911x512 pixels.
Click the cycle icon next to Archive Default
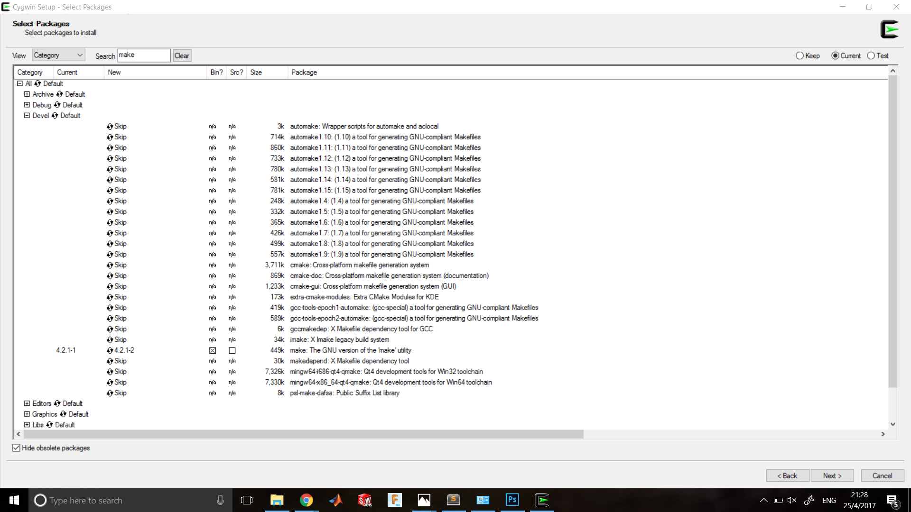point(59,94)
